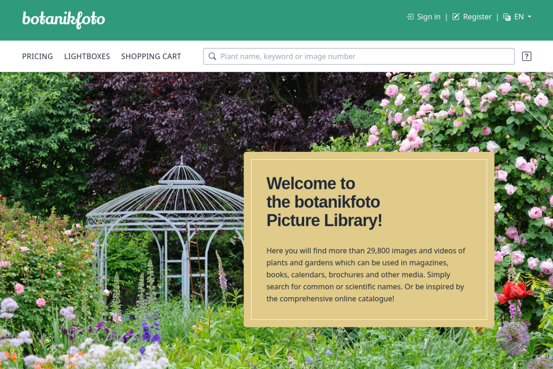Screen dimensions: 553x369
Task: Go to LIGHTBOXES
Action: pyautogui.click(x=87, y=56)
